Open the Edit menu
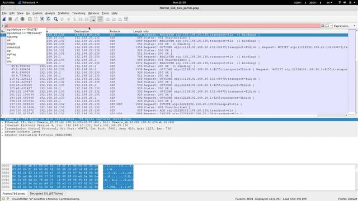This screenshot has width=358, height=201. click(x=12, y=13)
